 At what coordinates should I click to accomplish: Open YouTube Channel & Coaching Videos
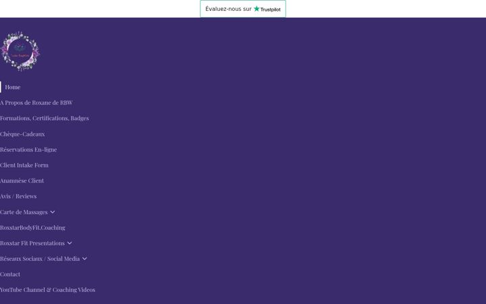pos(48,290)
